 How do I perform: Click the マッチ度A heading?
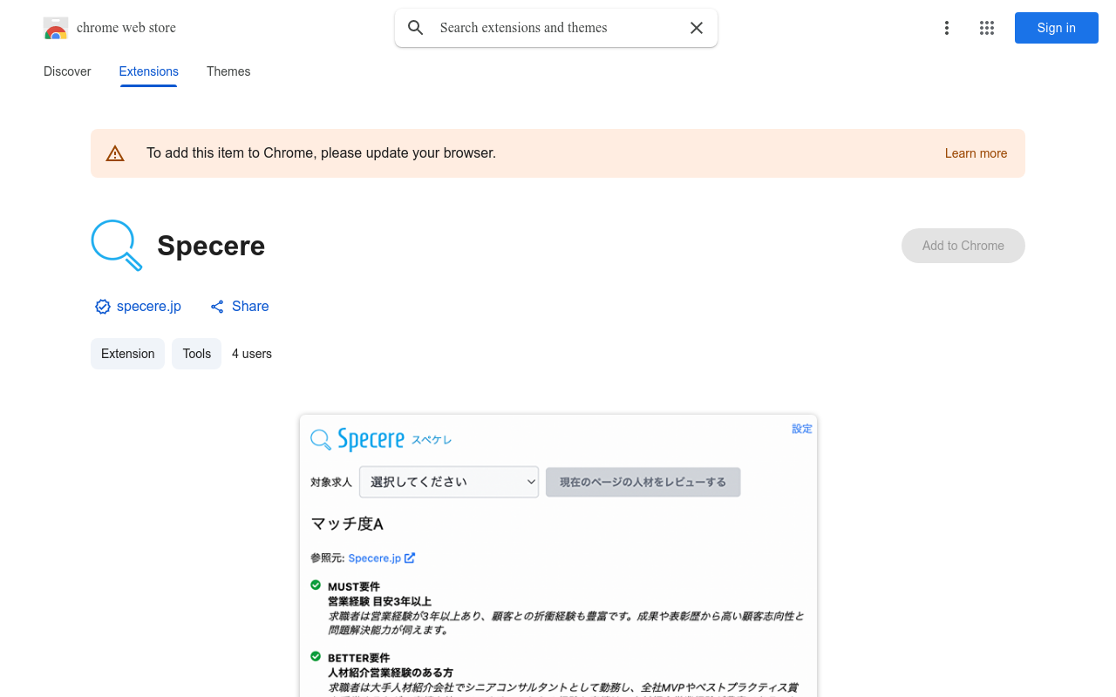click(347, 524)
